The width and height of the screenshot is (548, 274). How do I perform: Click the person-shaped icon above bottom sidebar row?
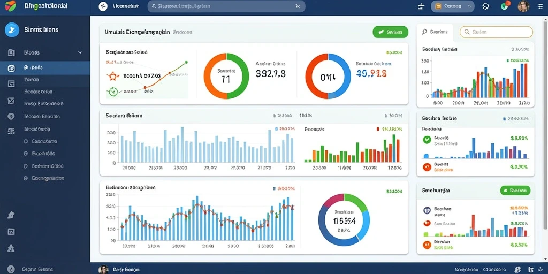11,248
